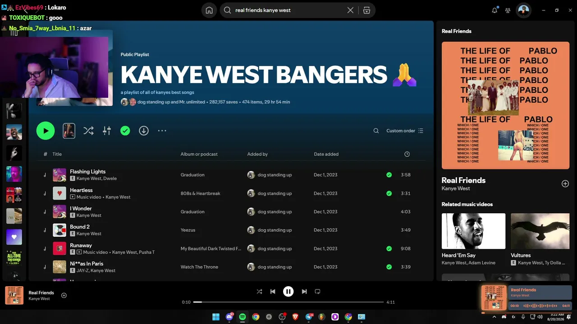
Task: Open the Windows Start menu
Action: (216, 317)
